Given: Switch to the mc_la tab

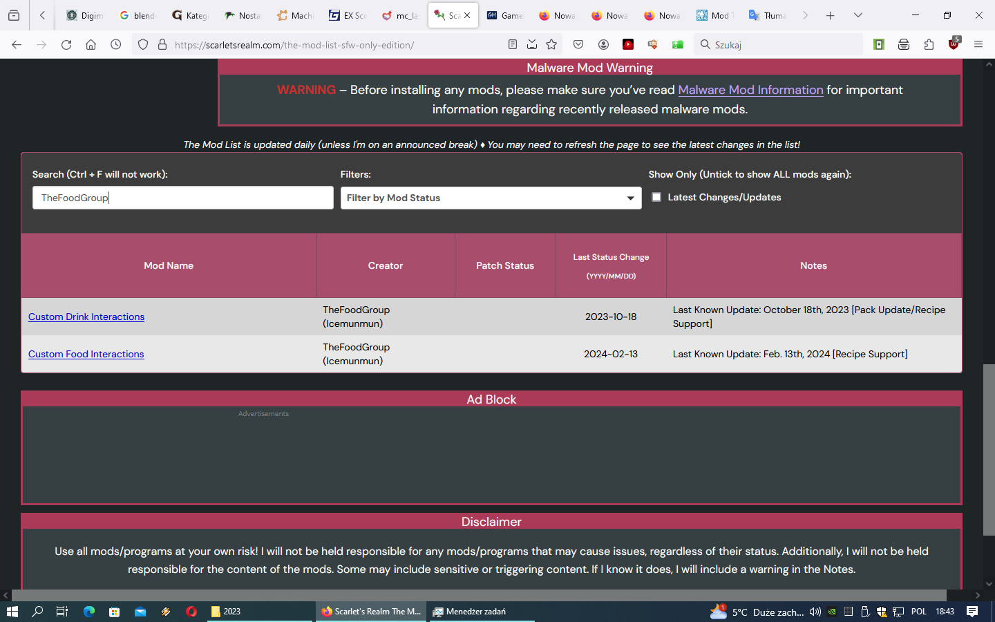Looking at the screenshot, I should [400, 15].
